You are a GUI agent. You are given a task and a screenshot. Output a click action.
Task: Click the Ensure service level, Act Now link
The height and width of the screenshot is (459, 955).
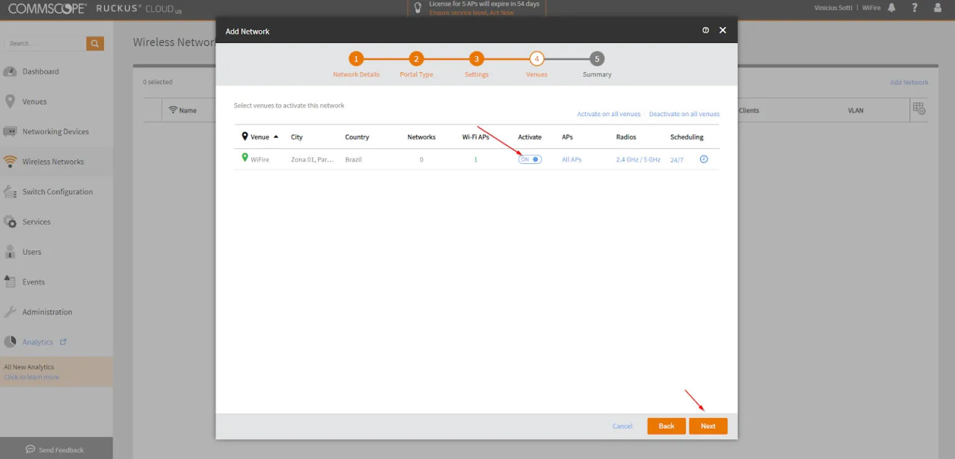471,12
